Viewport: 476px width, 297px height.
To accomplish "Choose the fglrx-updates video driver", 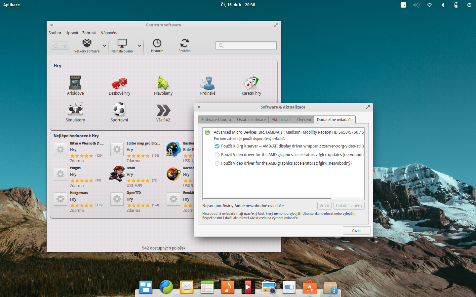I will coord(217,154).
